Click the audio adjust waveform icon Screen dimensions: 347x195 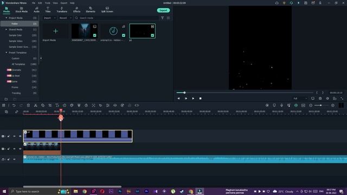115,106
